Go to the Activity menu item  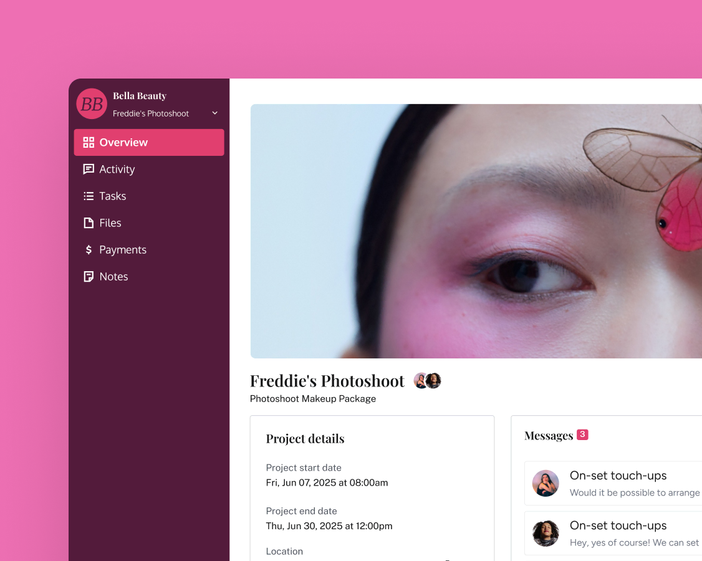149,170
